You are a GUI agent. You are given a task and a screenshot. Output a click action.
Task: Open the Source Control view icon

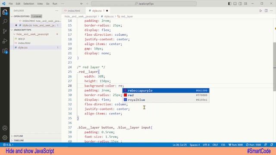tap(5, 31)
